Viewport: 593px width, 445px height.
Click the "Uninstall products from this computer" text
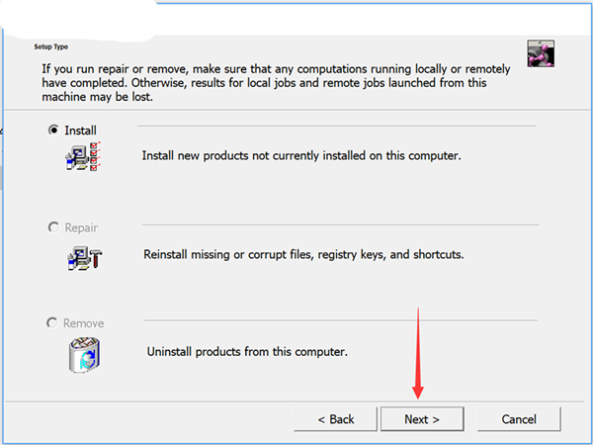click(247, 351)
